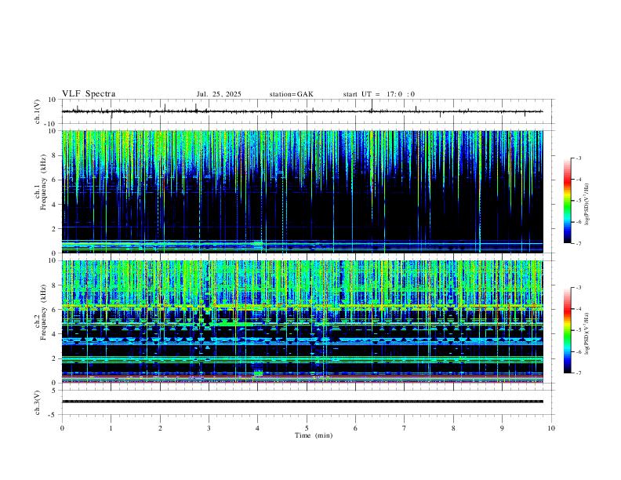This screenshot has height=480, width=621.
Task: Click the "-7" label on the upper colorbar
Action: [578, 243]
